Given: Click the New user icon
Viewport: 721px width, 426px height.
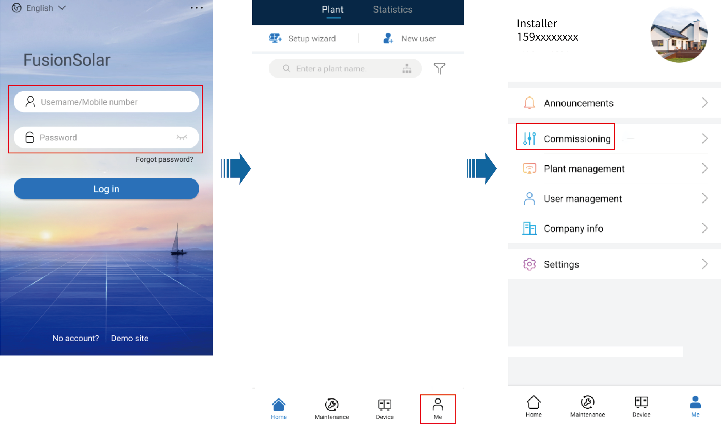Looking at the screenshot, I should (388, 38).
